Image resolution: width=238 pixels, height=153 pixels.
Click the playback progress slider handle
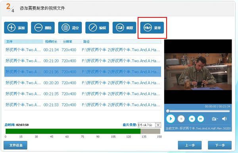(168, 111)
